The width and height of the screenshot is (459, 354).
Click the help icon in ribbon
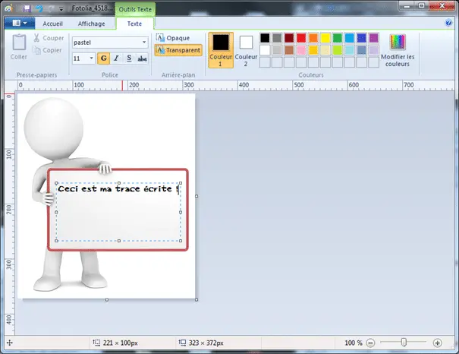click(448, 23)
